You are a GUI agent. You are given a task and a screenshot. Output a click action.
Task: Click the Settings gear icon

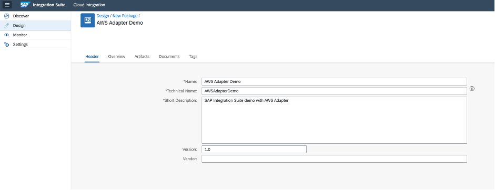click(7, 45)
